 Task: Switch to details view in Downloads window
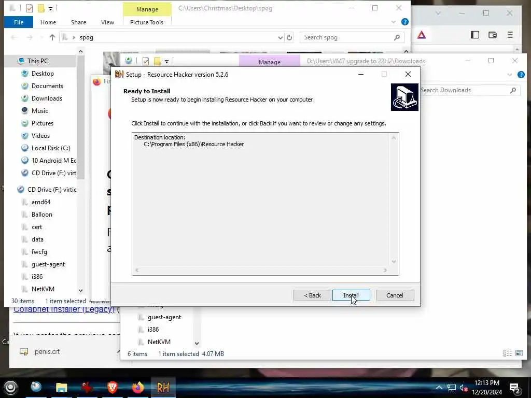tap(508, 353)
